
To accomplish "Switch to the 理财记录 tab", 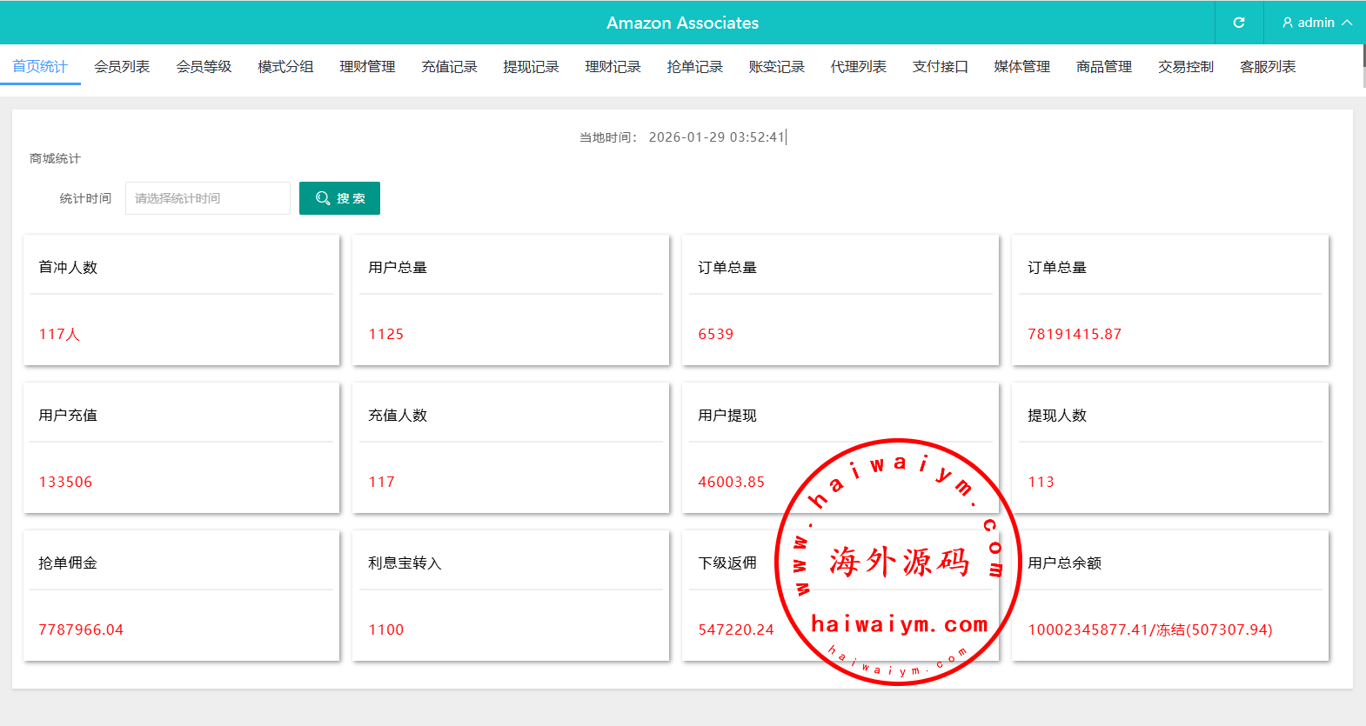I will tap(613, 67).
